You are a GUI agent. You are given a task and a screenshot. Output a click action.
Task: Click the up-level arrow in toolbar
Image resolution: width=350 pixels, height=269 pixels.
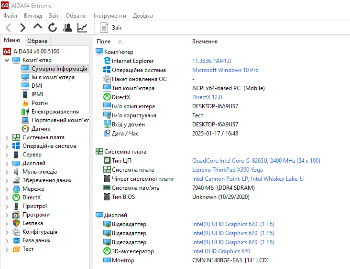pyautogui.click(x=37, y=27)
